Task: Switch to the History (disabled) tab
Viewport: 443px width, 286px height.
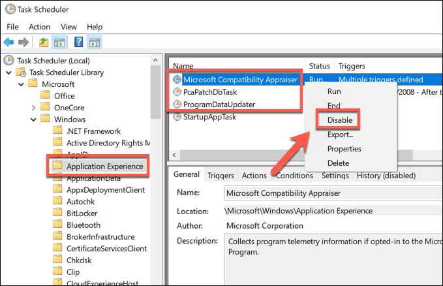Action: 386,176
